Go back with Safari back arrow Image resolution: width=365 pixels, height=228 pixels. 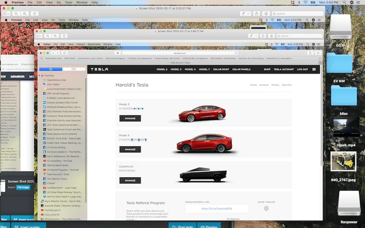[53, 53]
